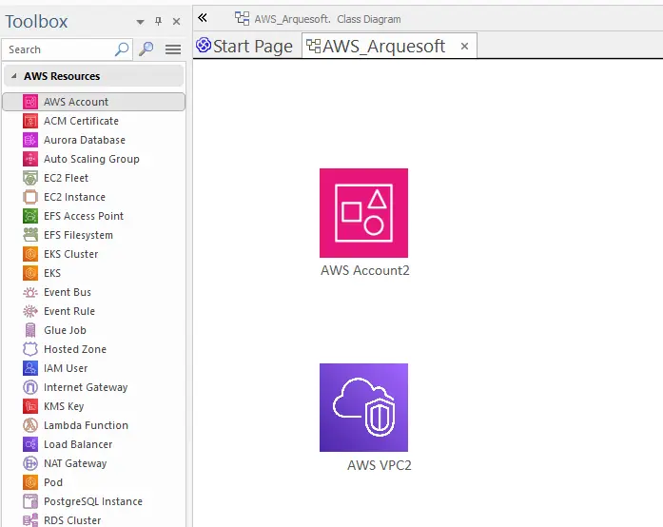Select the AWS VPC2 diagram element

[363, 407]
